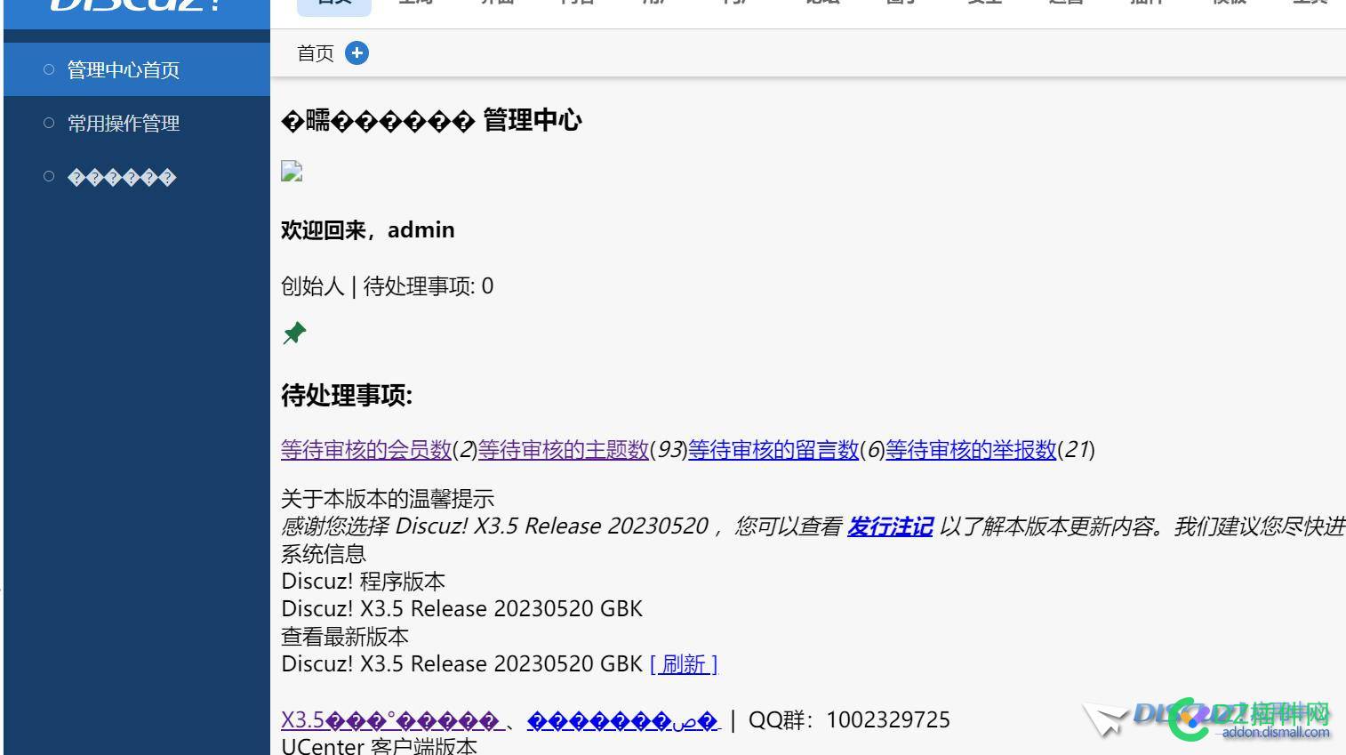1346x755 pixels.
Task: Click the green pushpin icon
Action: point(294,333)
